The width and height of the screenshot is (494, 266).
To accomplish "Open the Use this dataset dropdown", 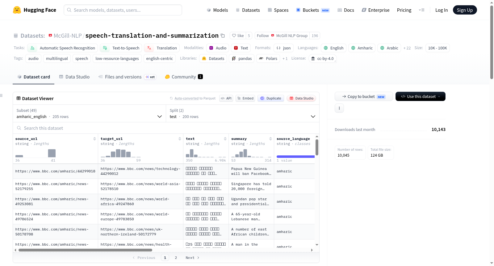I will [x=420, y=96].
